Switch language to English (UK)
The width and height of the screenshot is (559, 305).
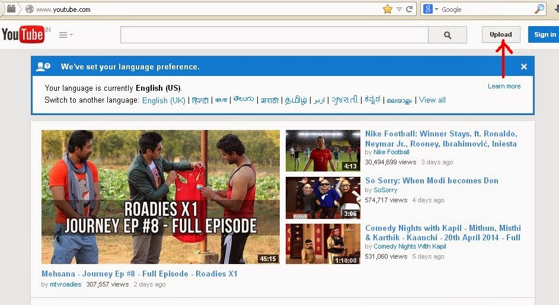coord(164,101)
